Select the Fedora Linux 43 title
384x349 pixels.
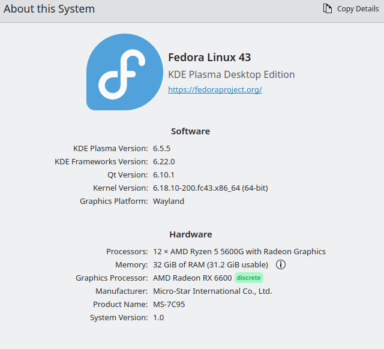click(x=209, y=58)
